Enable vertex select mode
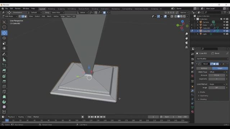Image resolution: width=230 pixels, height=129 pixels. tap(20, 16)
